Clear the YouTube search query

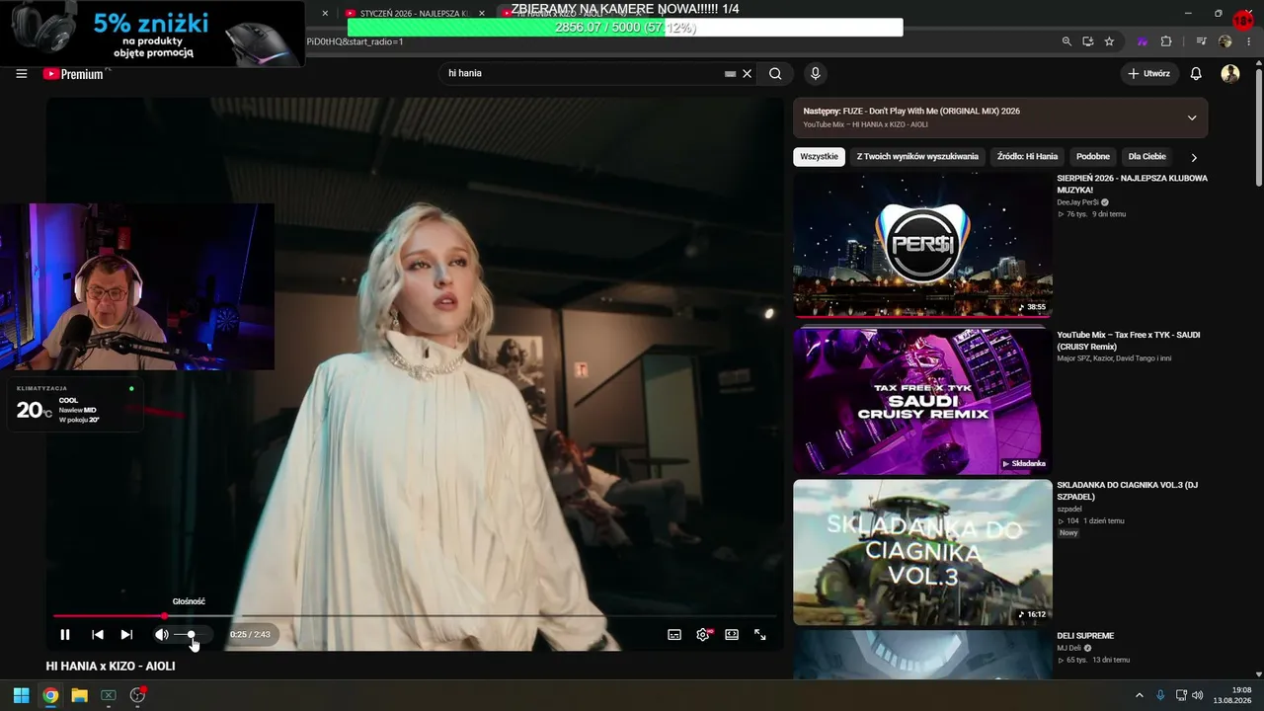point(748,73)
